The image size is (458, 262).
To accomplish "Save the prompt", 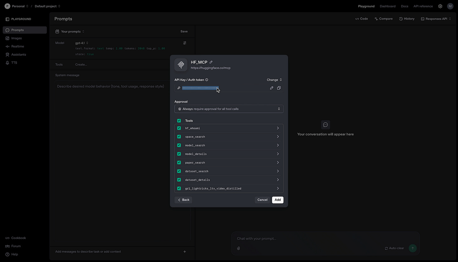I will click(x=184, y=31).
